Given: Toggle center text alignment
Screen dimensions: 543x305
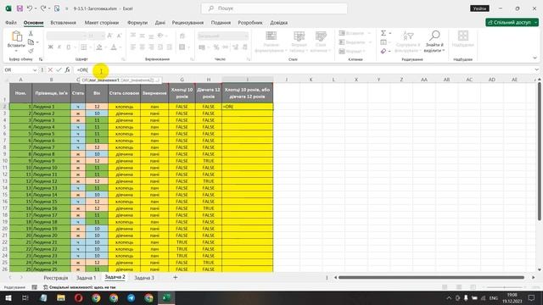Looking at the screenshot, I should pyautogui.click(x=142, y=47).
